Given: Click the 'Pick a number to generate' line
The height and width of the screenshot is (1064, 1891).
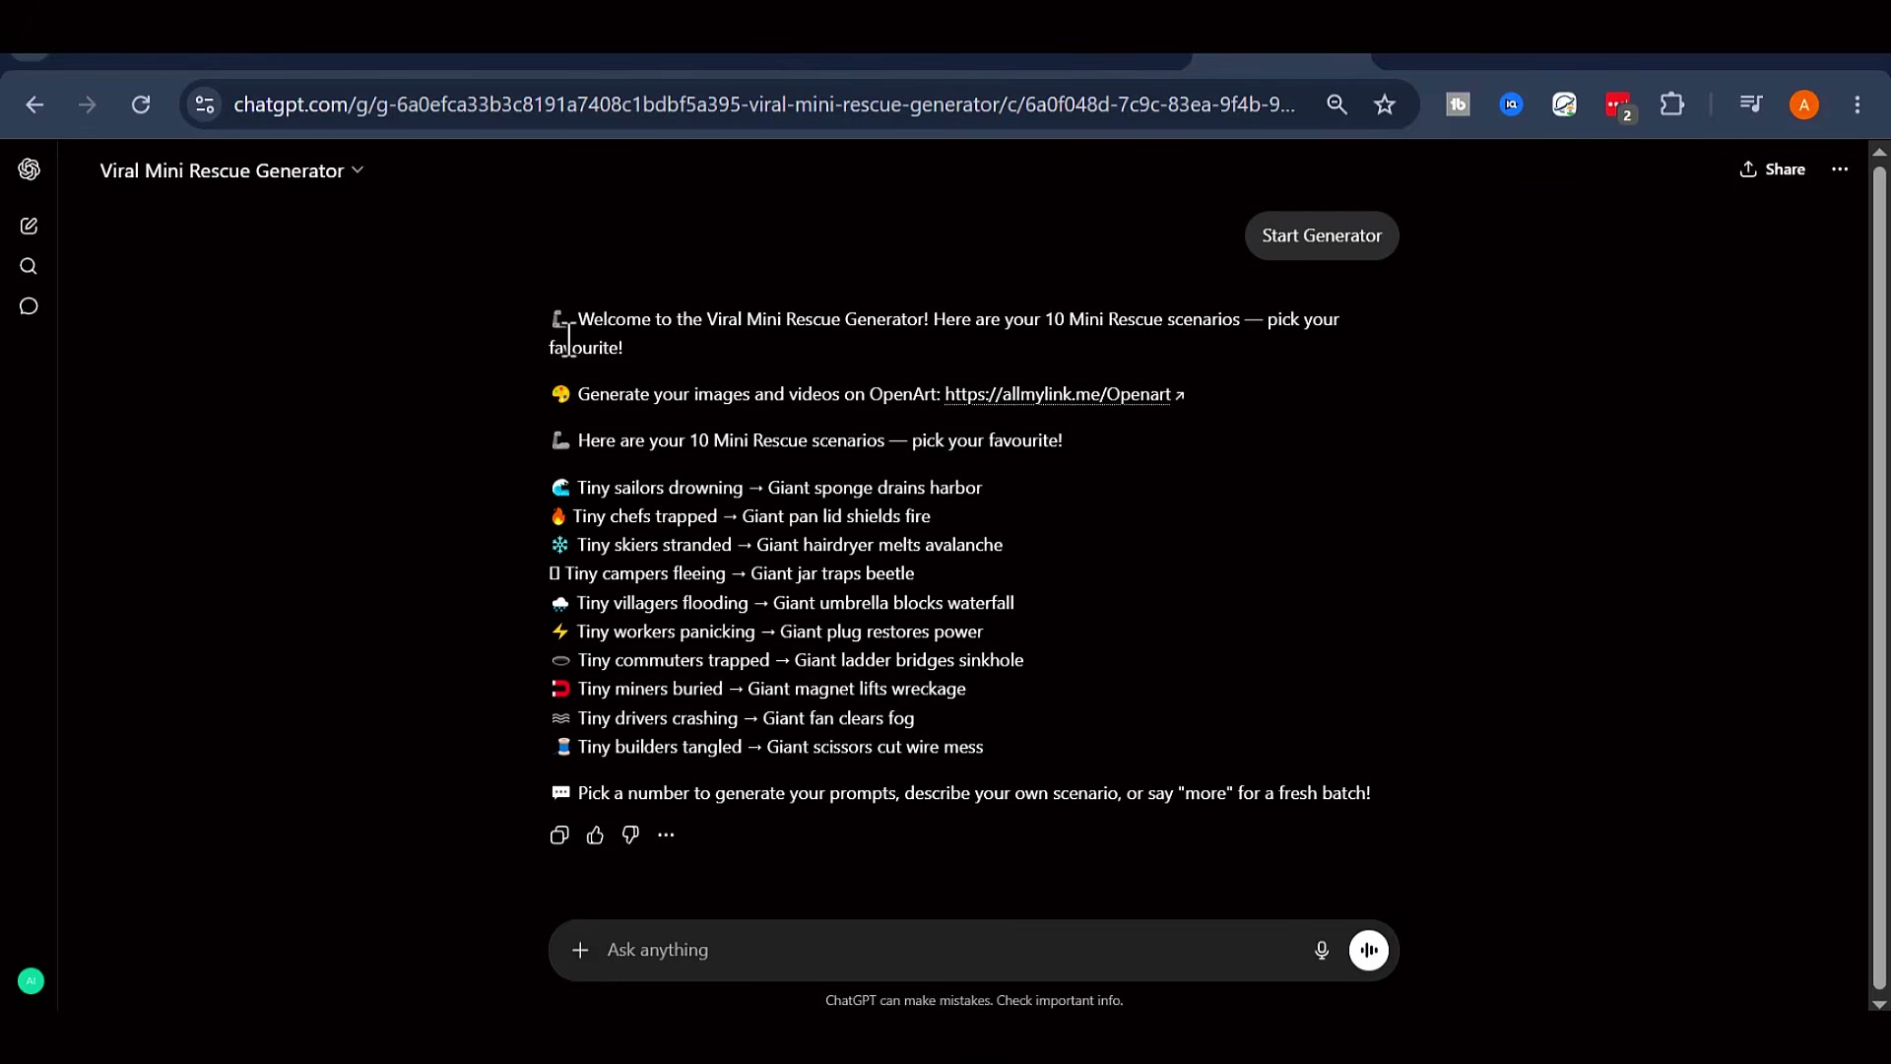Looking at the screenshot, I should 960,793.
